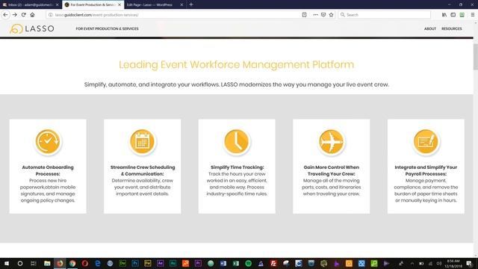
Task: Bookmark this page with star icon
Action: (x=331, y=15)
